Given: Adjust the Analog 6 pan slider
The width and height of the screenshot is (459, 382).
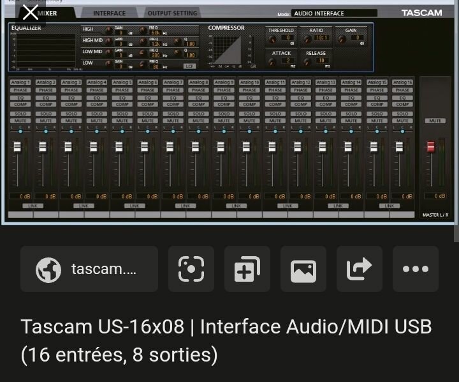Looking at the screenshot, I should (x=147, y=131).
